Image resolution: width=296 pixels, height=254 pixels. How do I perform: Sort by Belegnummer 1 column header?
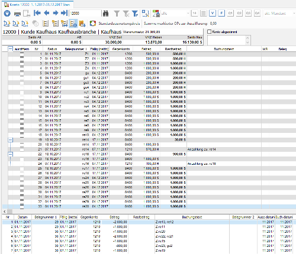click(76, 49)
